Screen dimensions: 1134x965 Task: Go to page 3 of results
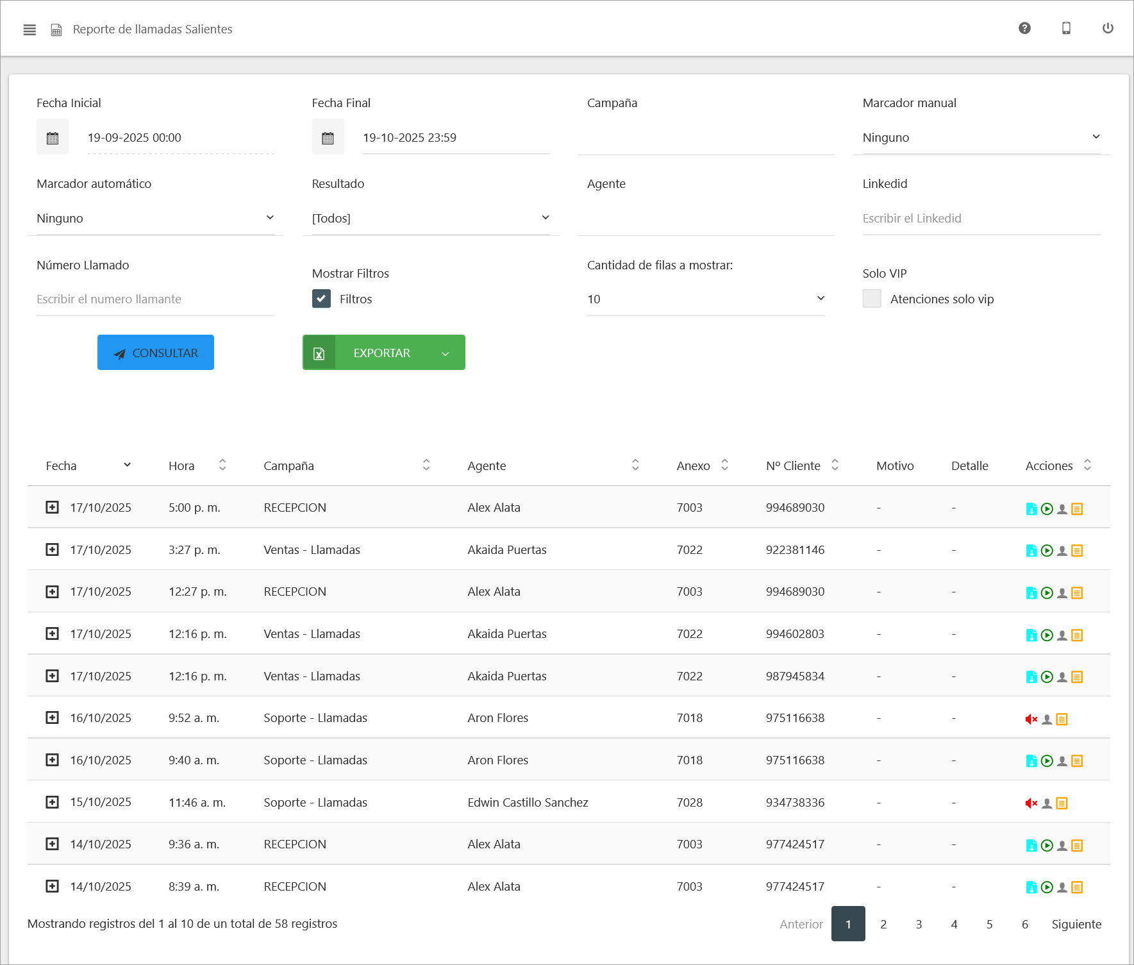[x=918, y=924]
